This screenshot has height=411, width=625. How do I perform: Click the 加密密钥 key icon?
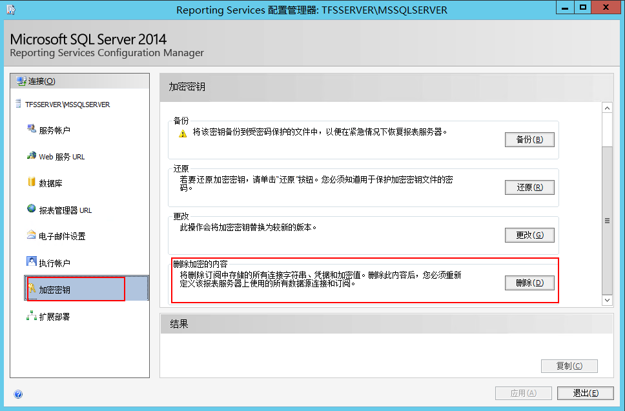coord(32,288)
